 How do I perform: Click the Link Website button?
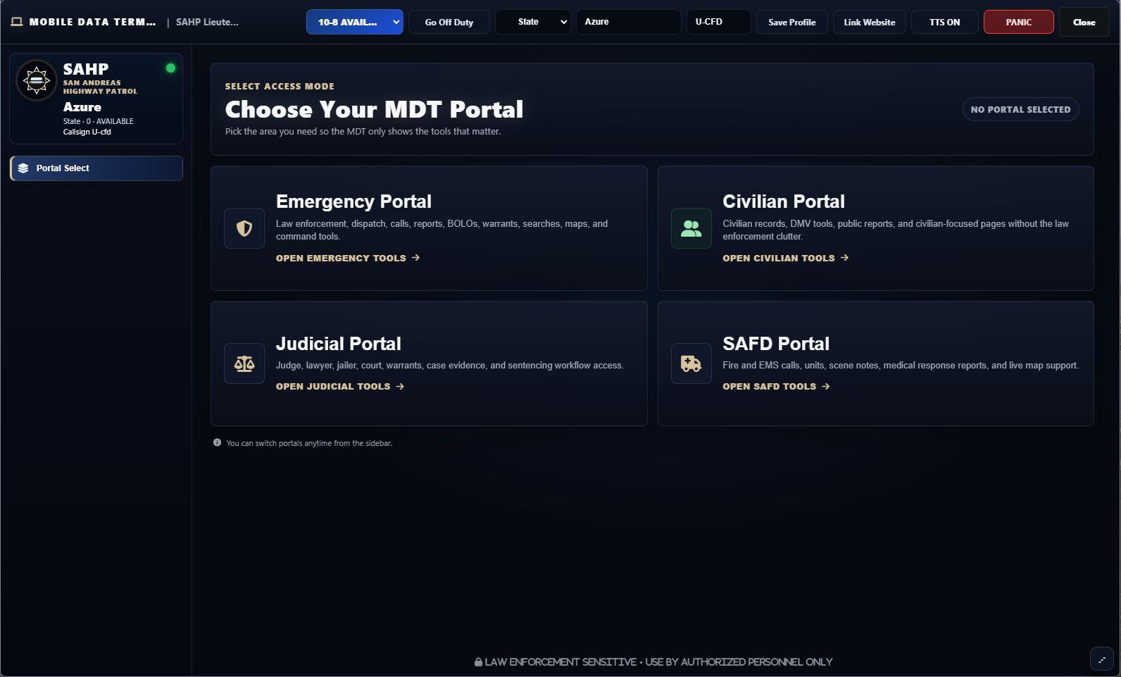[x=870, y=22]
